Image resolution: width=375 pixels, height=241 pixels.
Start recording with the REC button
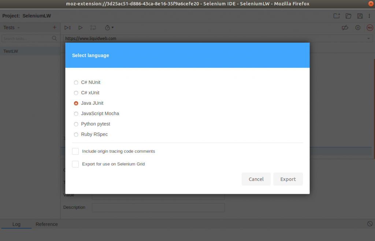pyautogui.click(x=370, y=27)
